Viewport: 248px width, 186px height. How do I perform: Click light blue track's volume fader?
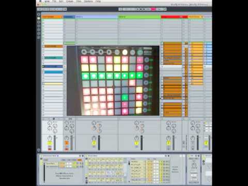click(x=99, y=143)
